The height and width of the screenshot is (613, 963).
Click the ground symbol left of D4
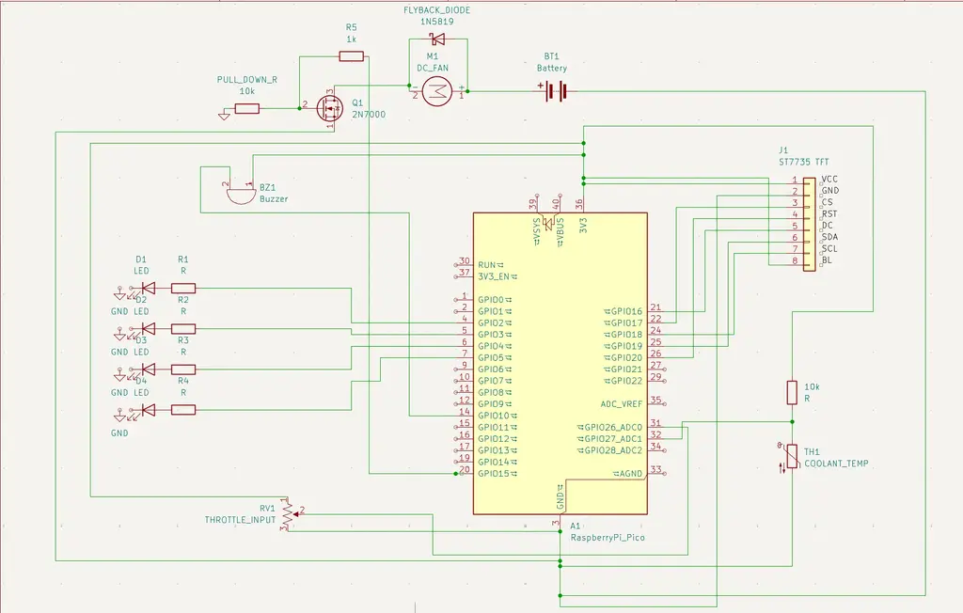coord(119,416)
